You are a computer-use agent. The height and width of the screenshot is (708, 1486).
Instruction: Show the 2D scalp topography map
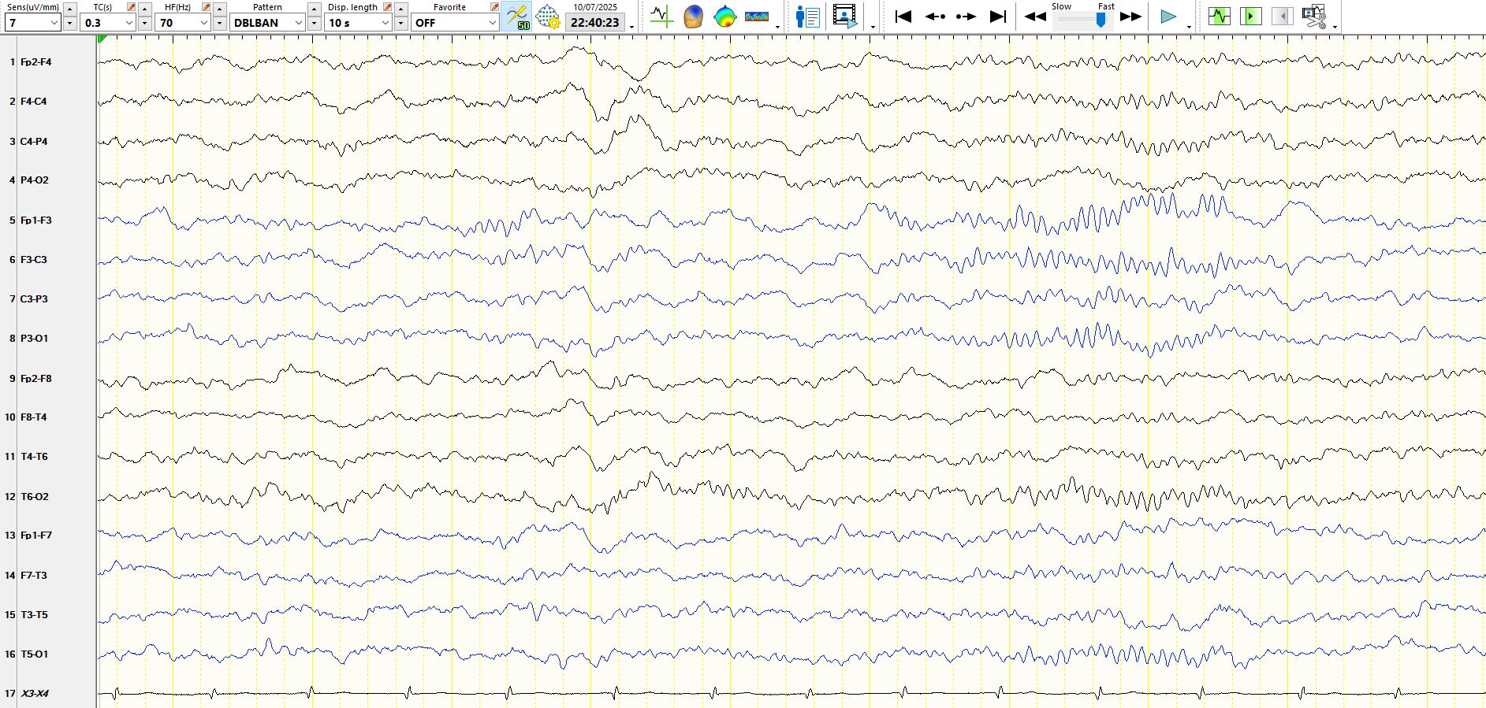(724, 17)
